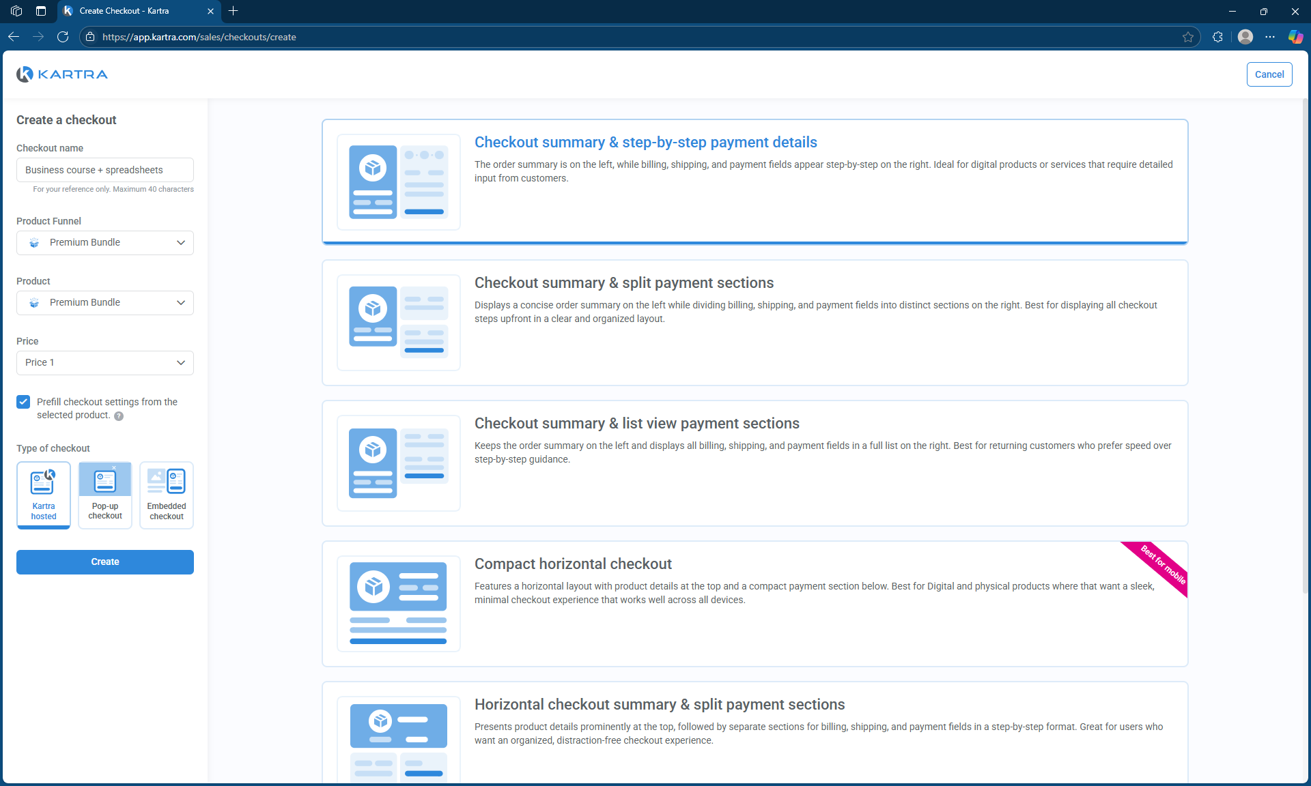The width and height of the screenshot is (1311, 786).
Task: Uncheck Prefill checkout settings checkbox
Action: (23, 402)
